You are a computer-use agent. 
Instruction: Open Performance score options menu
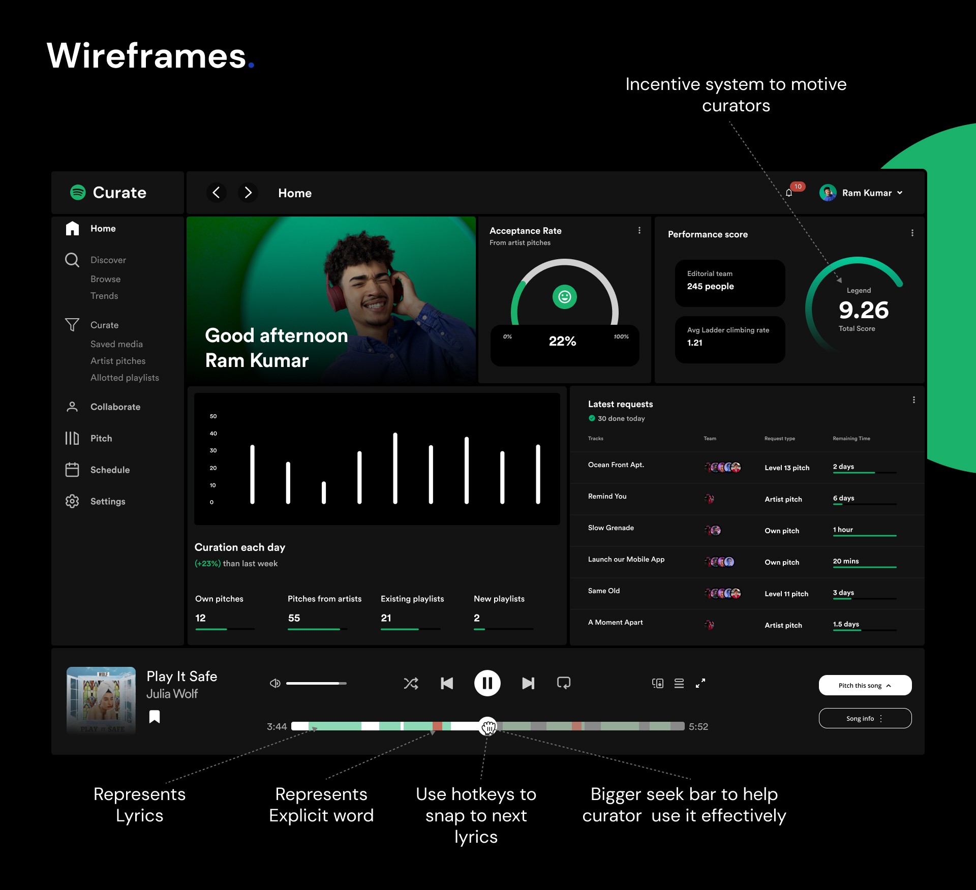coord(912,233)
